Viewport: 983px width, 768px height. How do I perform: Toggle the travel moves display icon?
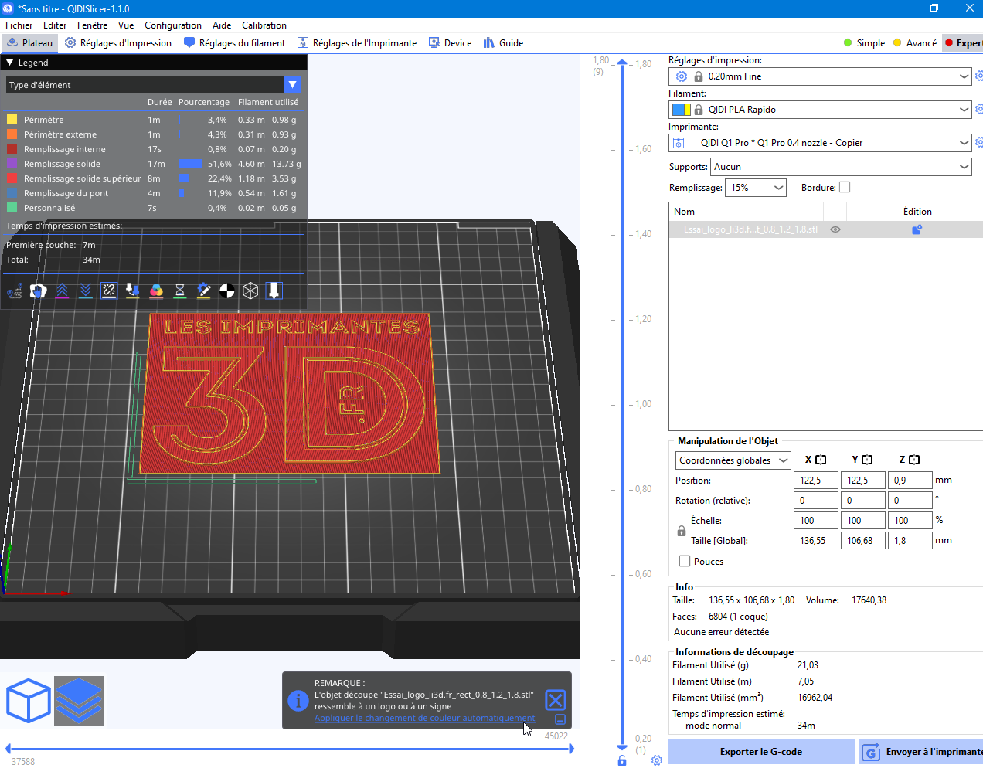[x=15, y=291]
